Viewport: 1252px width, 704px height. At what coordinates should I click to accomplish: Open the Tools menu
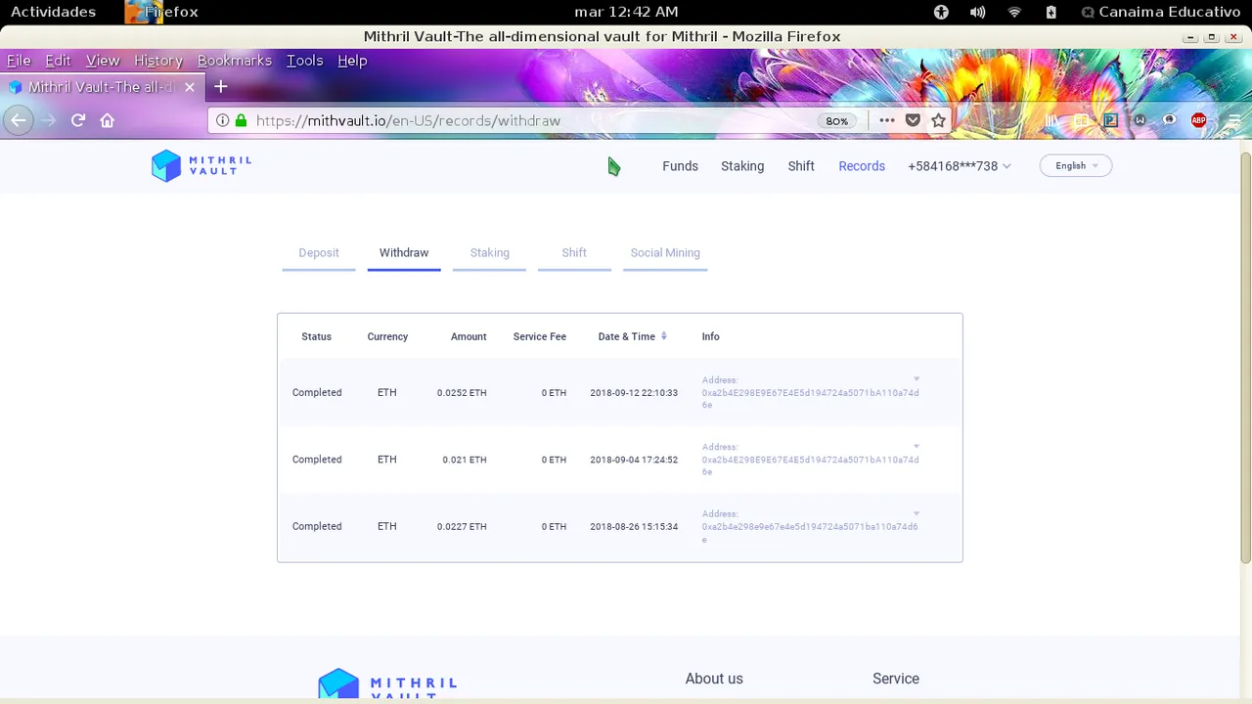[304, 61]
